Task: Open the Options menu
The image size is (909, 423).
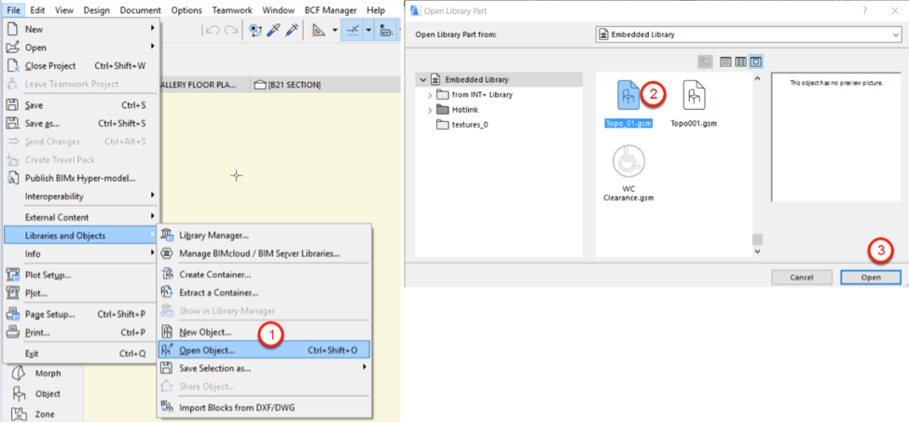Action: (186, 10)
